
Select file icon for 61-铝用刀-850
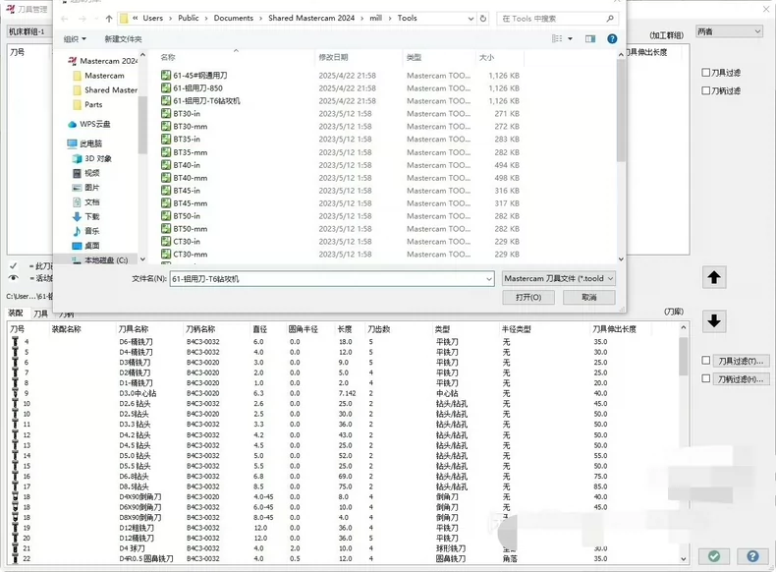166,88
